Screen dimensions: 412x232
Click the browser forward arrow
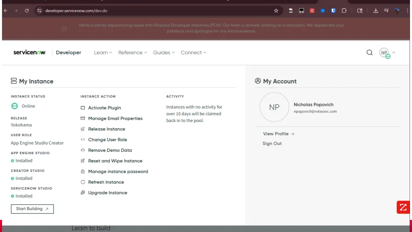[16, 11]
